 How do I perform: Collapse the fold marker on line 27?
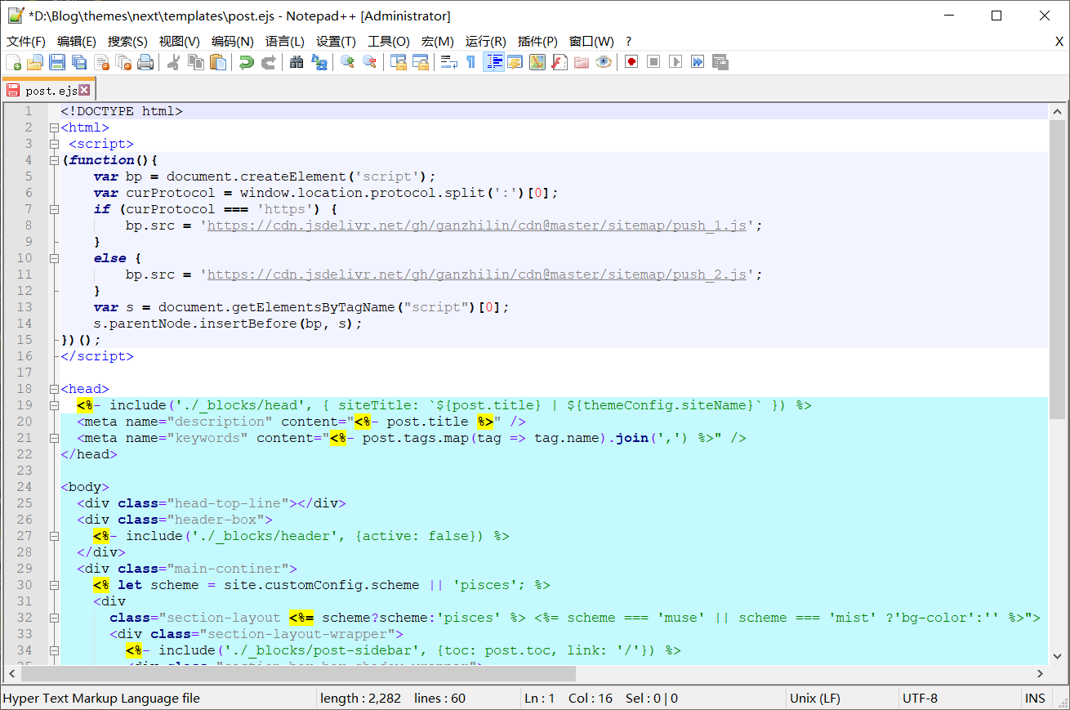pyautogui.click(x=54, y=536)
